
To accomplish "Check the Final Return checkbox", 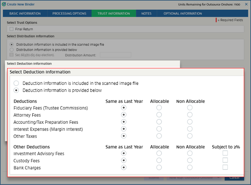I will coord(11,29).
